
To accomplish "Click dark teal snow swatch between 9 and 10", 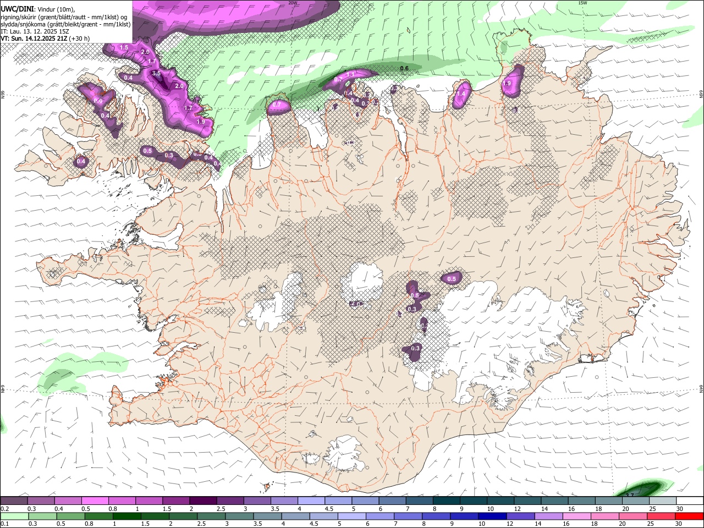I will [x=474, y=501].
